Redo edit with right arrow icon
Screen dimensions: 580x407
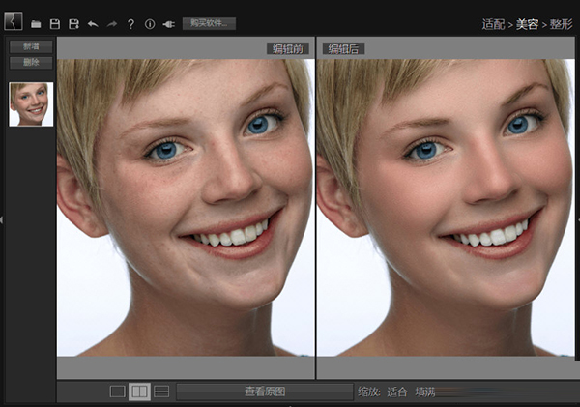tap(112, 23)
